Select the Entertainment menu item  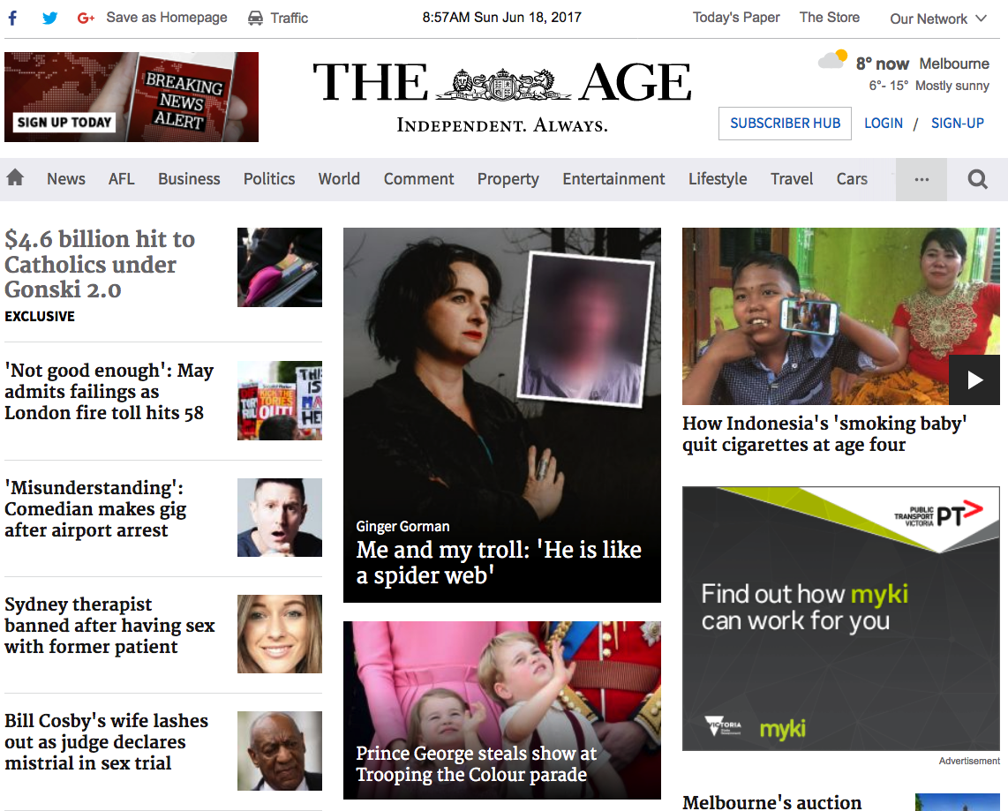[613, 178]
